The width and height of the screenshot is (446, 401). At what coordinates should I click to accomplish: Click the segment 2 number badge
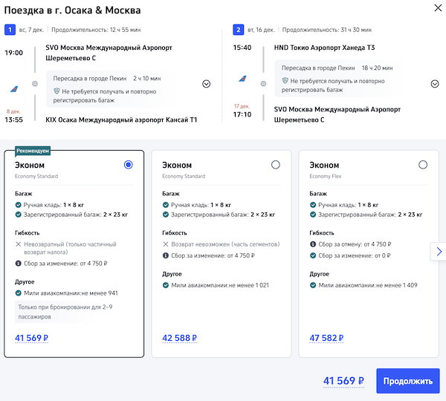click(238, 30)
